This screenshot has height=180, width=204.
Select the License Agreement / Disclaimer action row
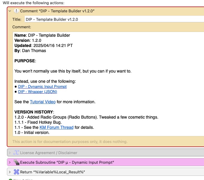tap(106, 153)
